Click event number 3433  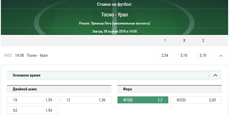click(x=8, y=56)
